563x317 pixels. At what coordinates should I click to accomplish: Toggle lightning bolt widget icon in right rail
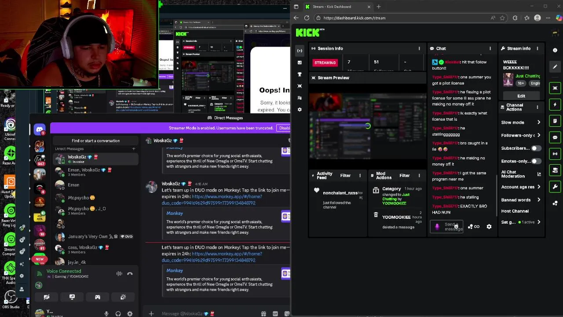tap(555, 104)
